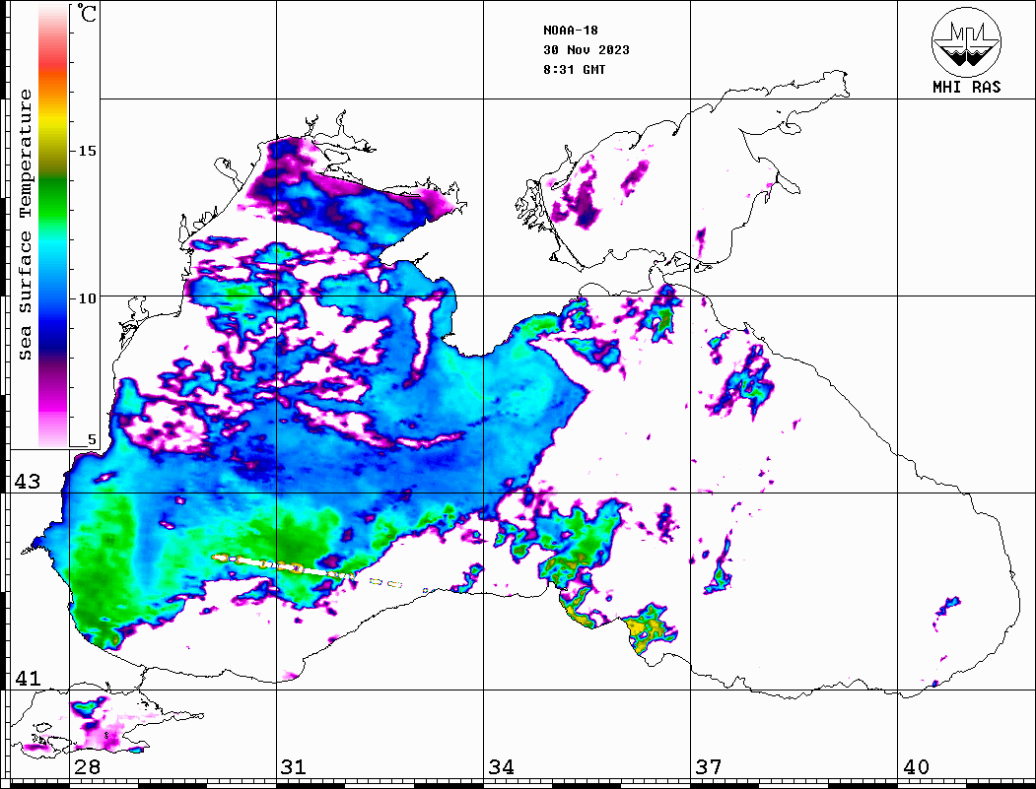This screenshot has width=1036, height=789.
Task: Click the 15 tick on temperature scale
Action: (x=87, y=151)
